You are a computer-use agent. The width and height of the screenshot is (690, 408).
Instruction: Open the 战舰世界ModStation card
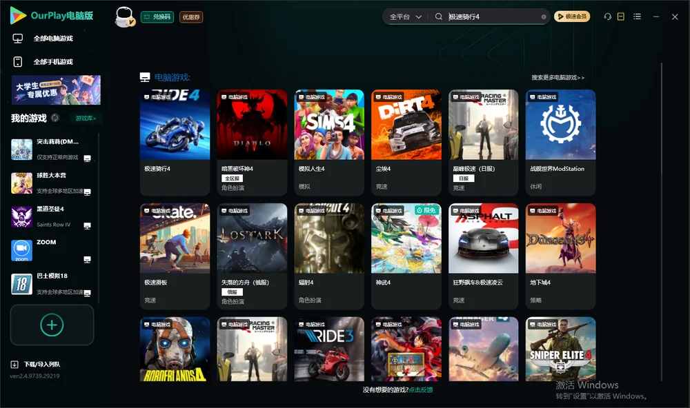(x=560, y=143)
